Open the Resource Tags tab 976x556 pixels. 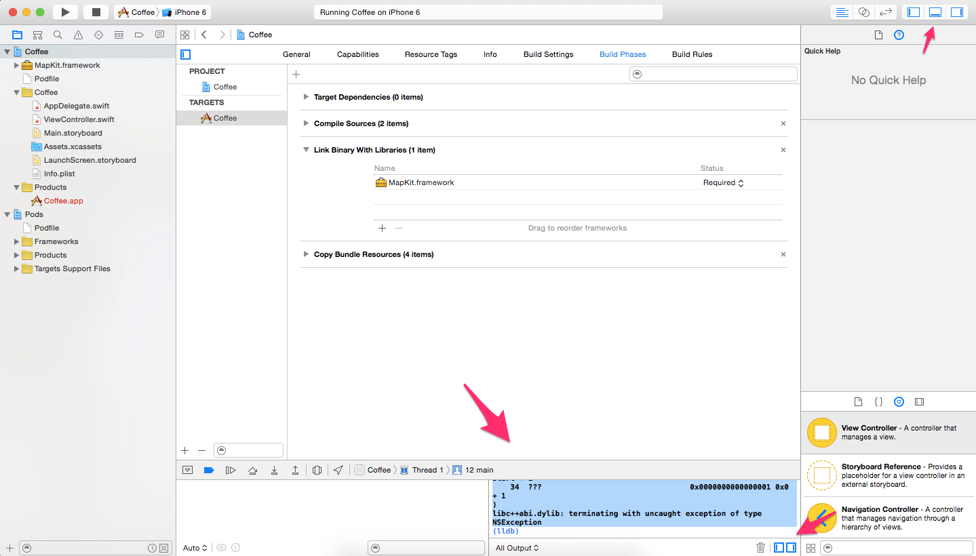click(x=431, y=54)
